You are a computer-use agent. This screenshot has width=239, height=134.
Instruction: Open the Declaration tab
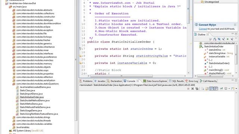tap(114, 81)
